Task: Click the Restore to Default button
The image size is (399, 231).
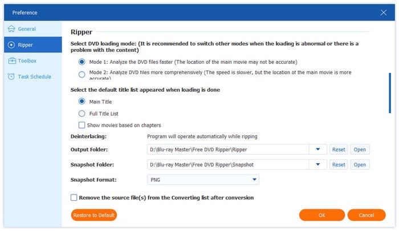Action: coord(94,215)
